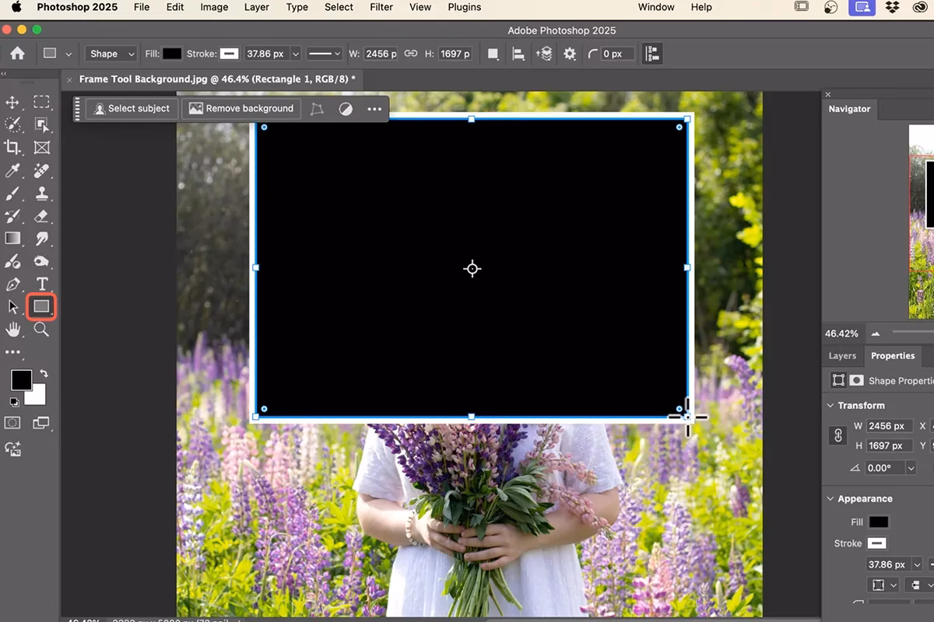Click the Remove background button
Screen dimensions: 934x622
(241, 108)
